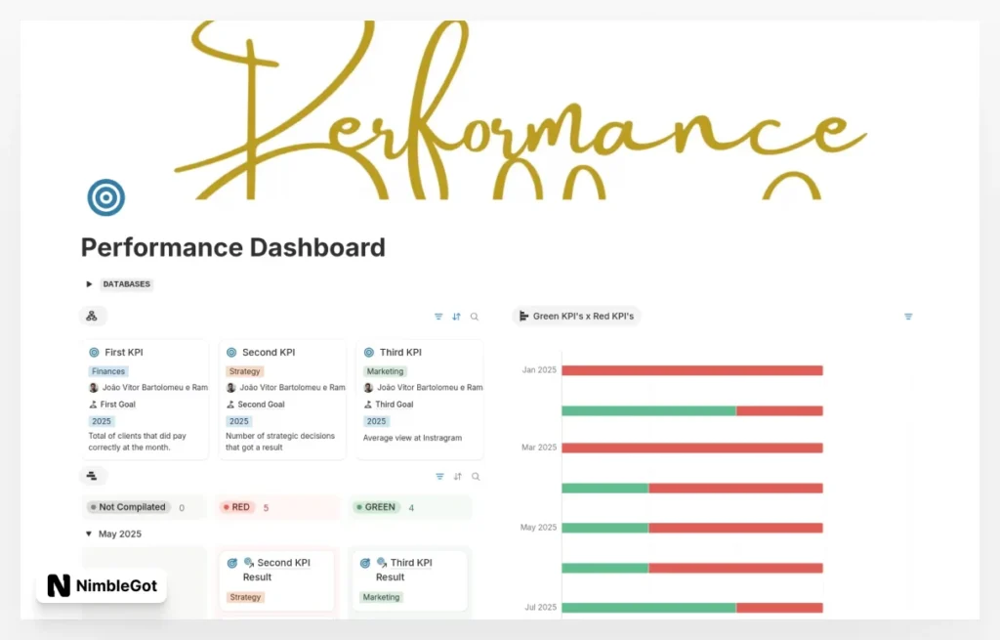Click the NimbleGot logo
The height and width of the screenshot is (640, 1000).
click(x=101, y=586)
